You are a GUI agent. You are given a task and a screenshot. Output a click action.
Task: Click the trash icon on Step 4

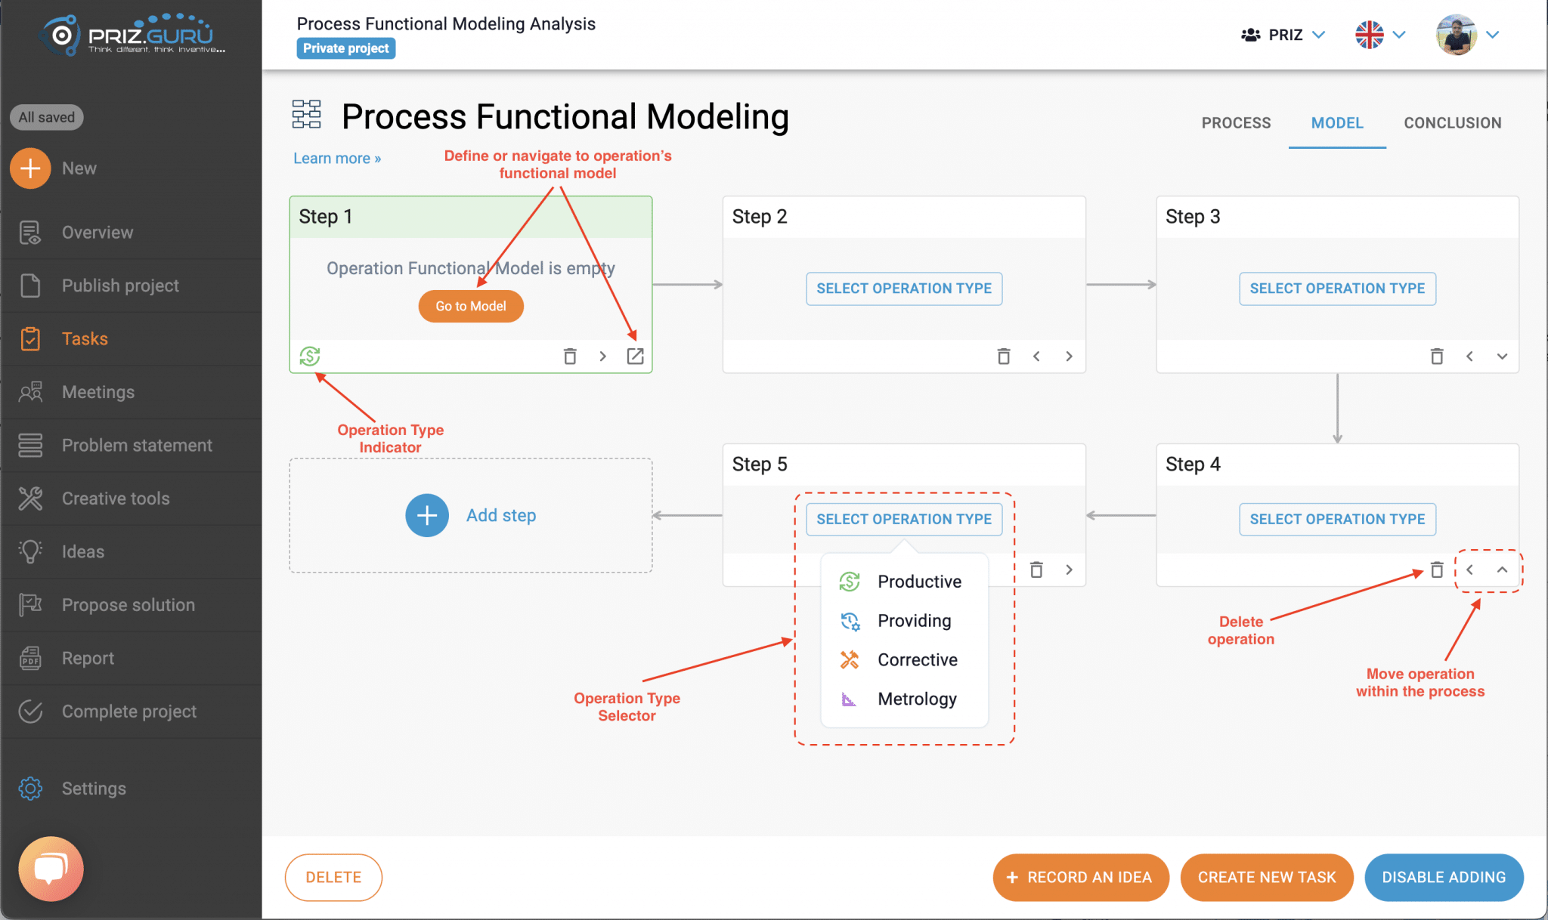[1436, 570]
